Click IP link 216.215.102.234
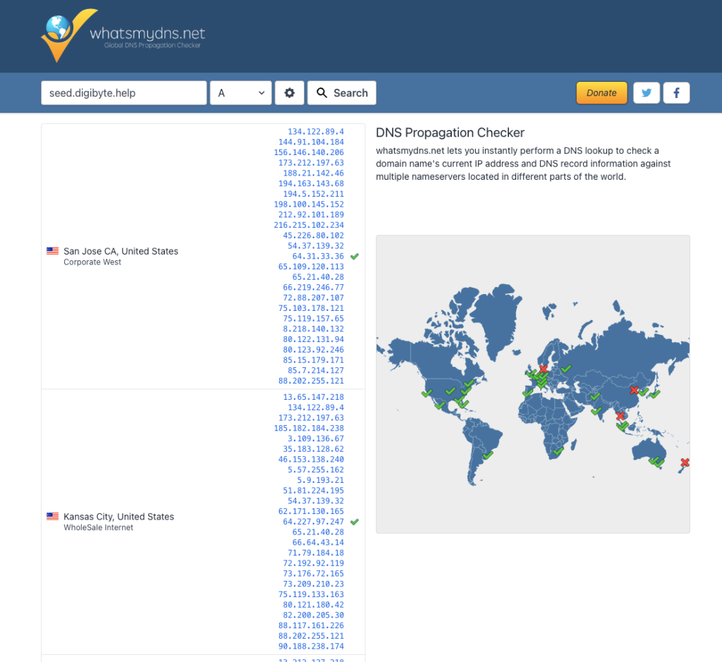722x662 pixels. click(x=309, y=226)
